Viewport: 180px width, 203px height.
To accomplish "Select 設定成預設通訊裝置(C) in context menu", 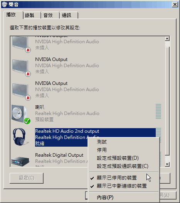I will [123, 166].
